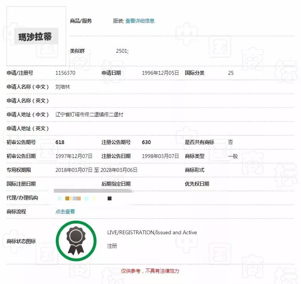Select preliminary announcement issue number 618
301x284 pixels.
[x=60, y=142]
